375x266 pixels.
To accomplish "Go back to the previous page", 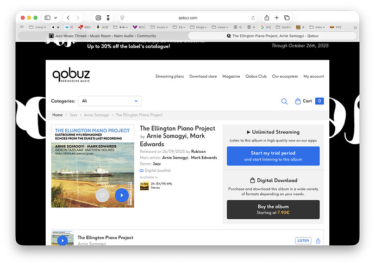I will click(68, 18).
